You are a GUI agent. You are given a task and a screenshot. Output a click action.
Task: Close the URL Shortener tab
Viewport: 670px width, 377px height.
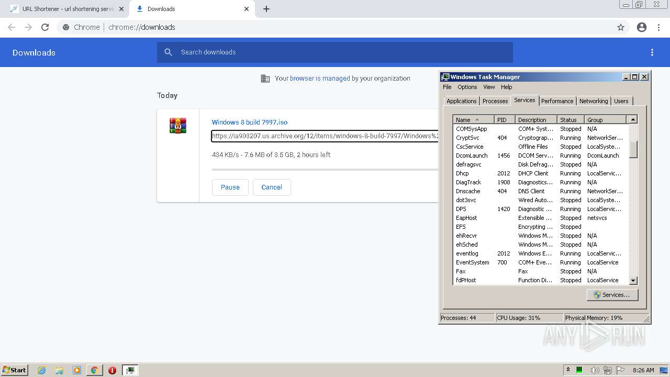coord(121,9)
